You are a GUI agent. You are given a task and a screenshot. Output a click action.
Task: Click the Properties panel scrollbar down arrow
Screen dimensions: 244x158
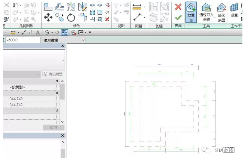click(63, 122)
